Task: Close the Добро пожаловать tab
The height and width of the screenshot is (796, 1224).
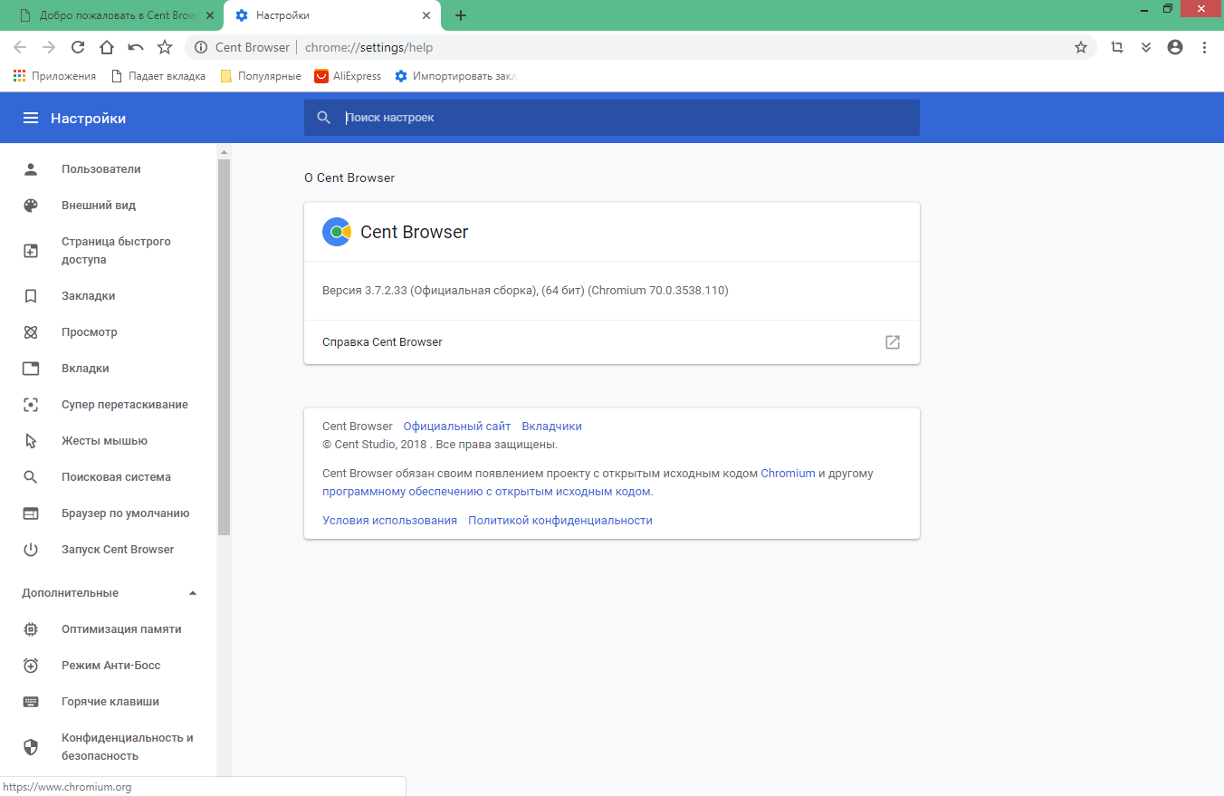Action: pyautogui.click(x=210, y=15)
